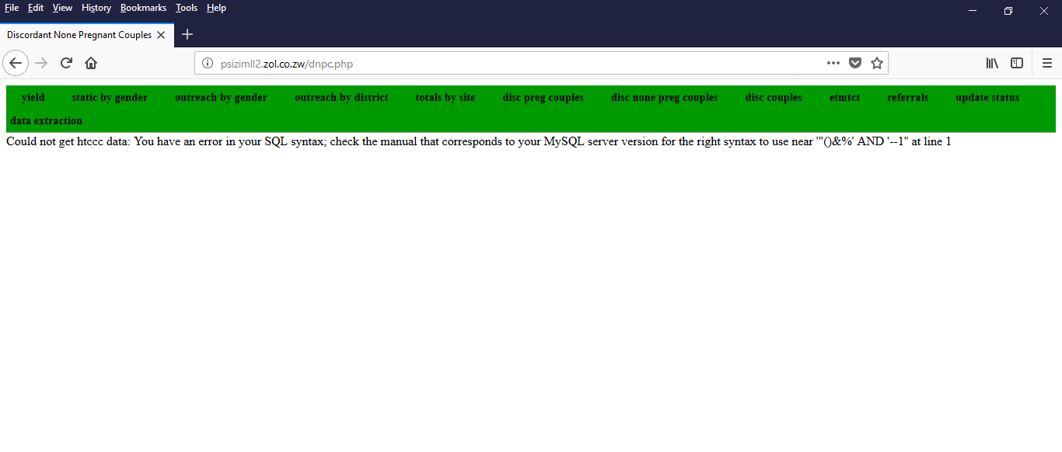Go to the Firefox home page icon

91,63
